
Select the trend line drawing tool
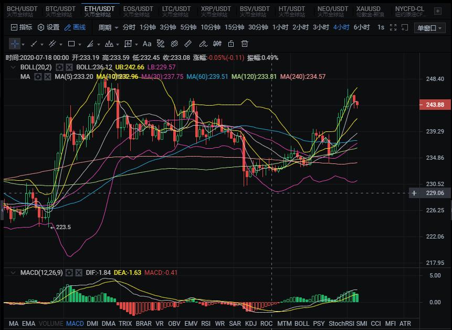click(34, 44)
